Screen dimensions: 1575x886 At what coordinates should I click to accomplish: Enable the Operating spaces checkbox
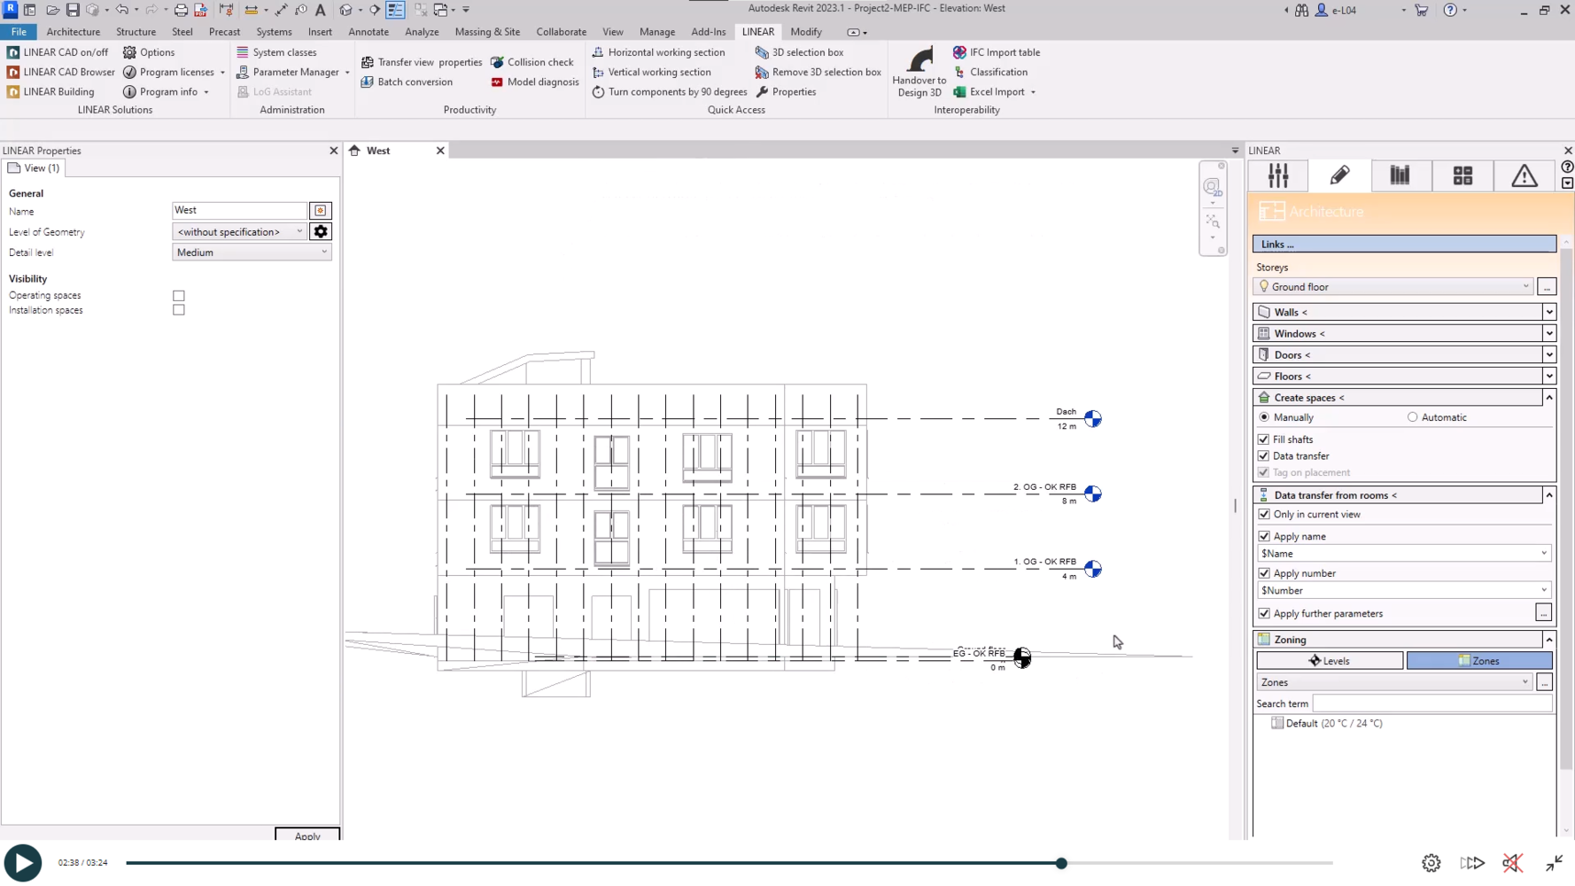[x=179, y=296]
